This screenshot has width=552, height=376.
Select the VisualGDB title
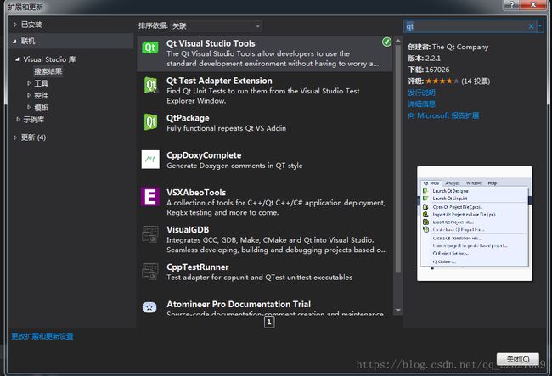pyautogui.click(x=188, y=230)
